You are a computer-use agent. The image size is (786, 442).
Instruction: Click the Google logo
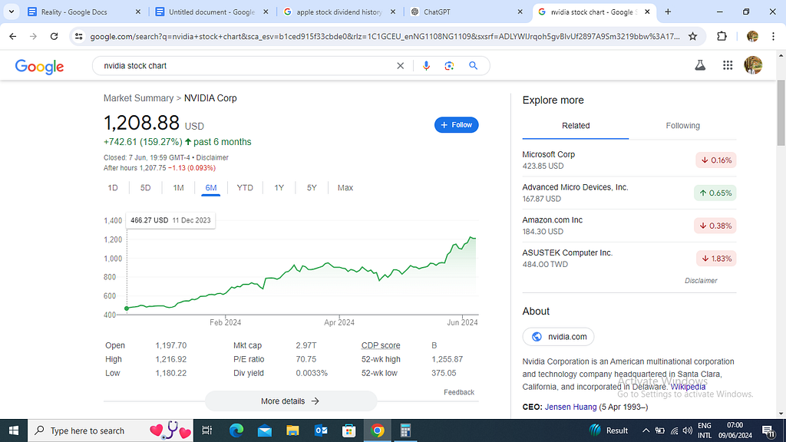pos(39,66)
